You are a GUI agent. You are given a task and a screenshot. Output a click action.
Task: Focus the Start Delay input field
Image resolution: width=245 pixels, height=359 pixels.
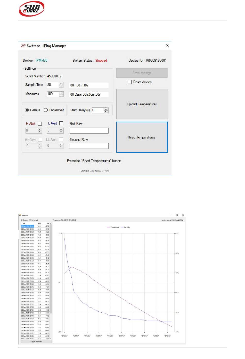point(98,110)
